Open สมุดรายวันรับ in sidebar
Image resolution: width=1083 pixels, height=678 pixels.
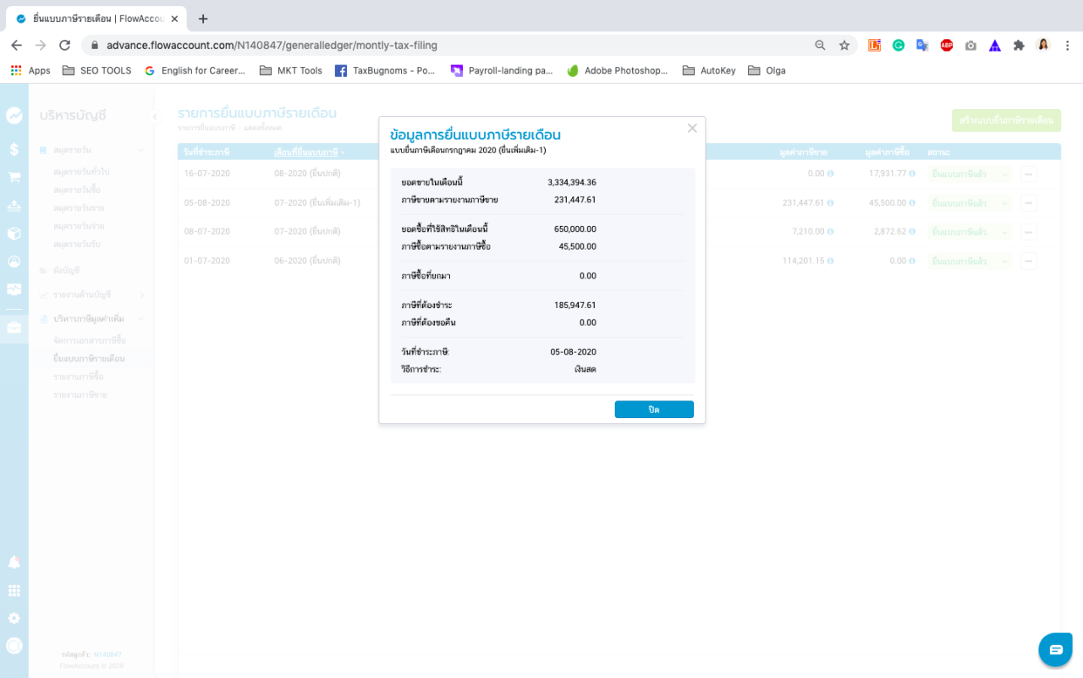[x=77, y=245]
